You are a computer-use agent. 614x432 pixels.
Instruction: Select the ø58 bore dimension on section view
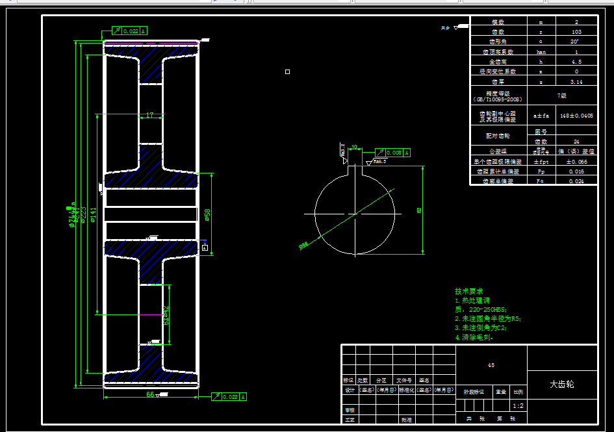pyautogui.click(x=207, y=214)
